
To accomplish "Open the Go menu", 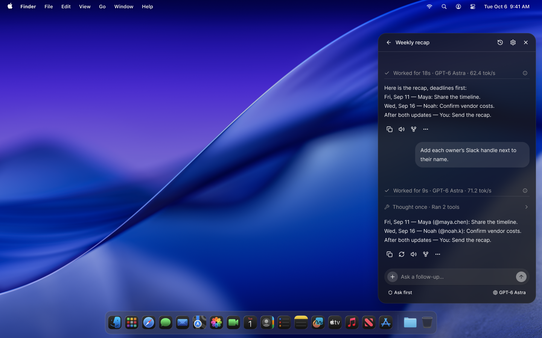I will (102, 6).
